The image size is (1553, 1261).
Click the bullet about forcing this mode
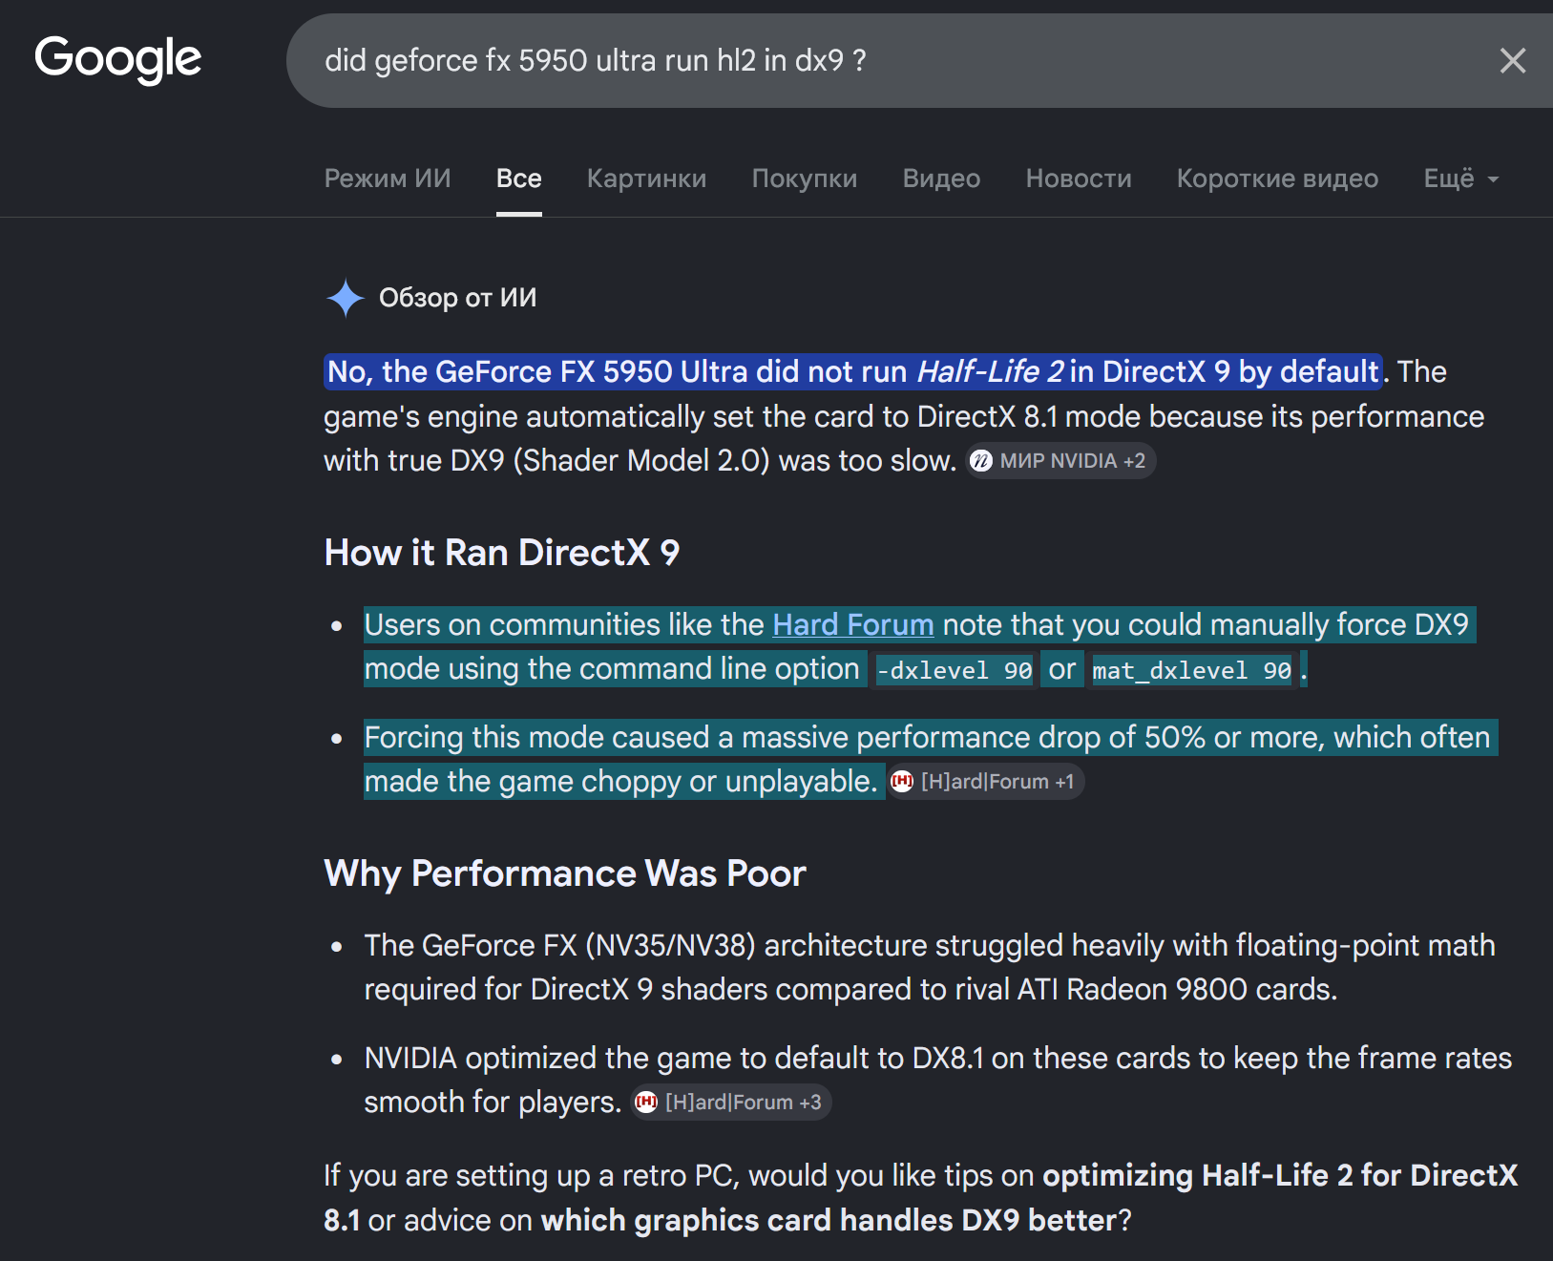pos(930,759)
